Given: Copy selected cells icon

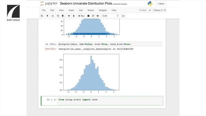Looking at the screenshot, I should click(x=58, y=16).
